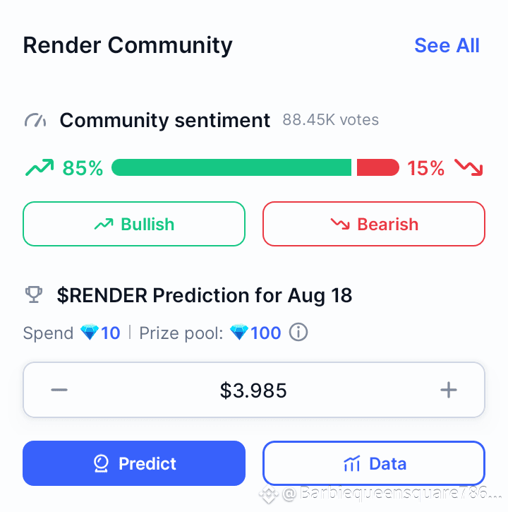The image size is (508, 512).
Task: Decrease prediction price with minus button
Action: [59, 390]
